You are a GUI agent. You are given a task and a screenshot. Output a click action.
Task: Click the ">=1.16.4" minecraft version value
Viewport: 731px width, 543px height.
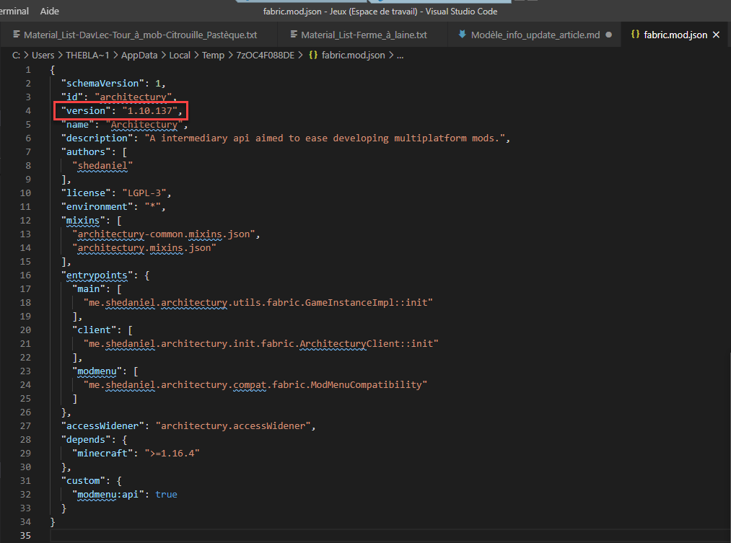[172, 453]
